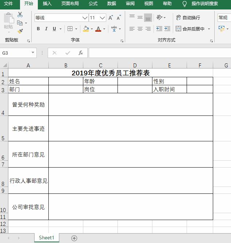This screenshot has width=231, height=243.
Task: Increase indent
Action: click(x=167, y=29)
